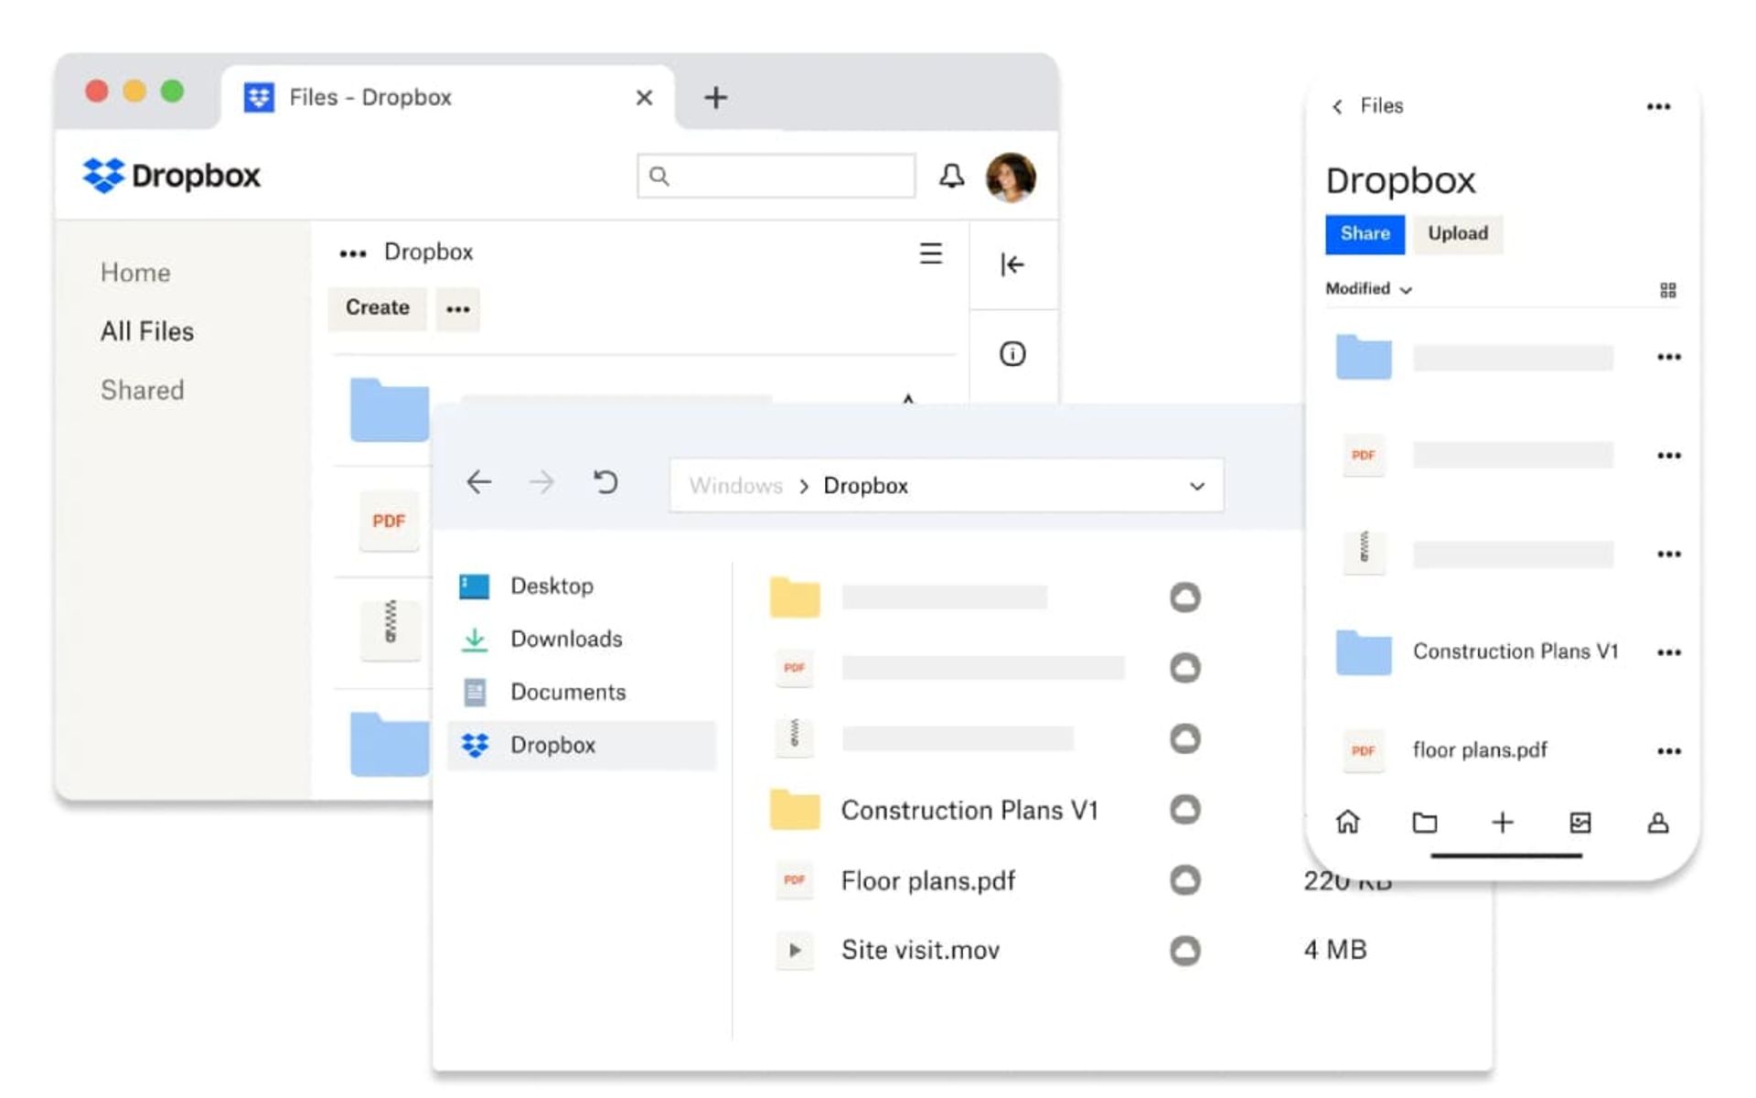Viewport: 1756px width, 1098px height.
Task: Click cloud status for Construction Plans V1
Action: coord(1185,809)
